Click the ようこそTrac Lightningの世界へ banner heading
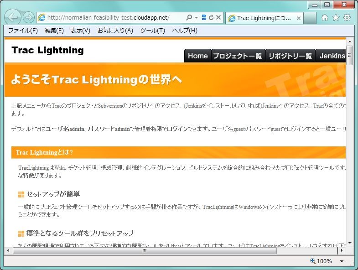This screenshot has width=358, height=270. point(96,79)
